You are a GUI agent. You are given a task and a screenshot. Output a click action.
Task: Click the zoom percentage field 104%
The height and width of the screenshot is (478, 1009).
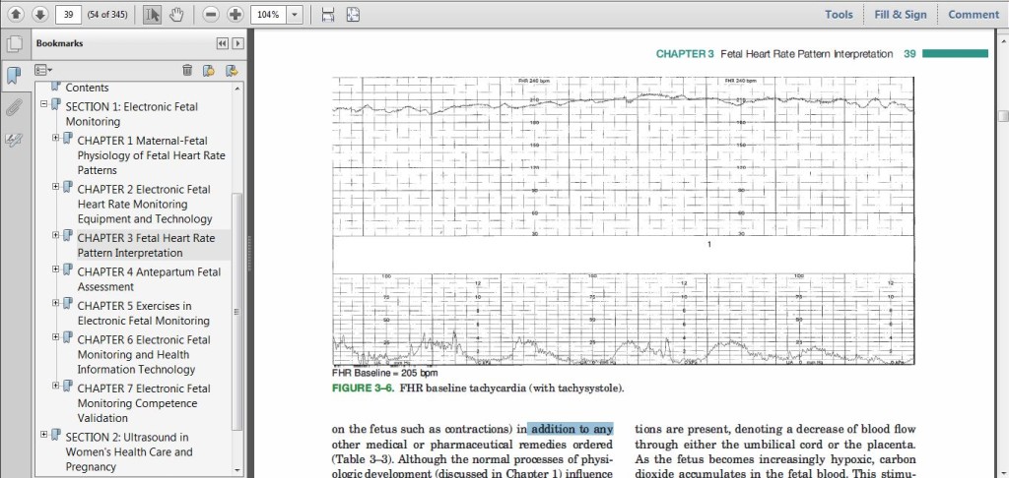tap(268, 14)
